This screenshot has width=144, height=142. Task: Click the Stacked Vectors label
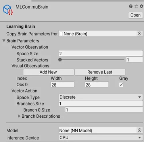click(32, 60)
